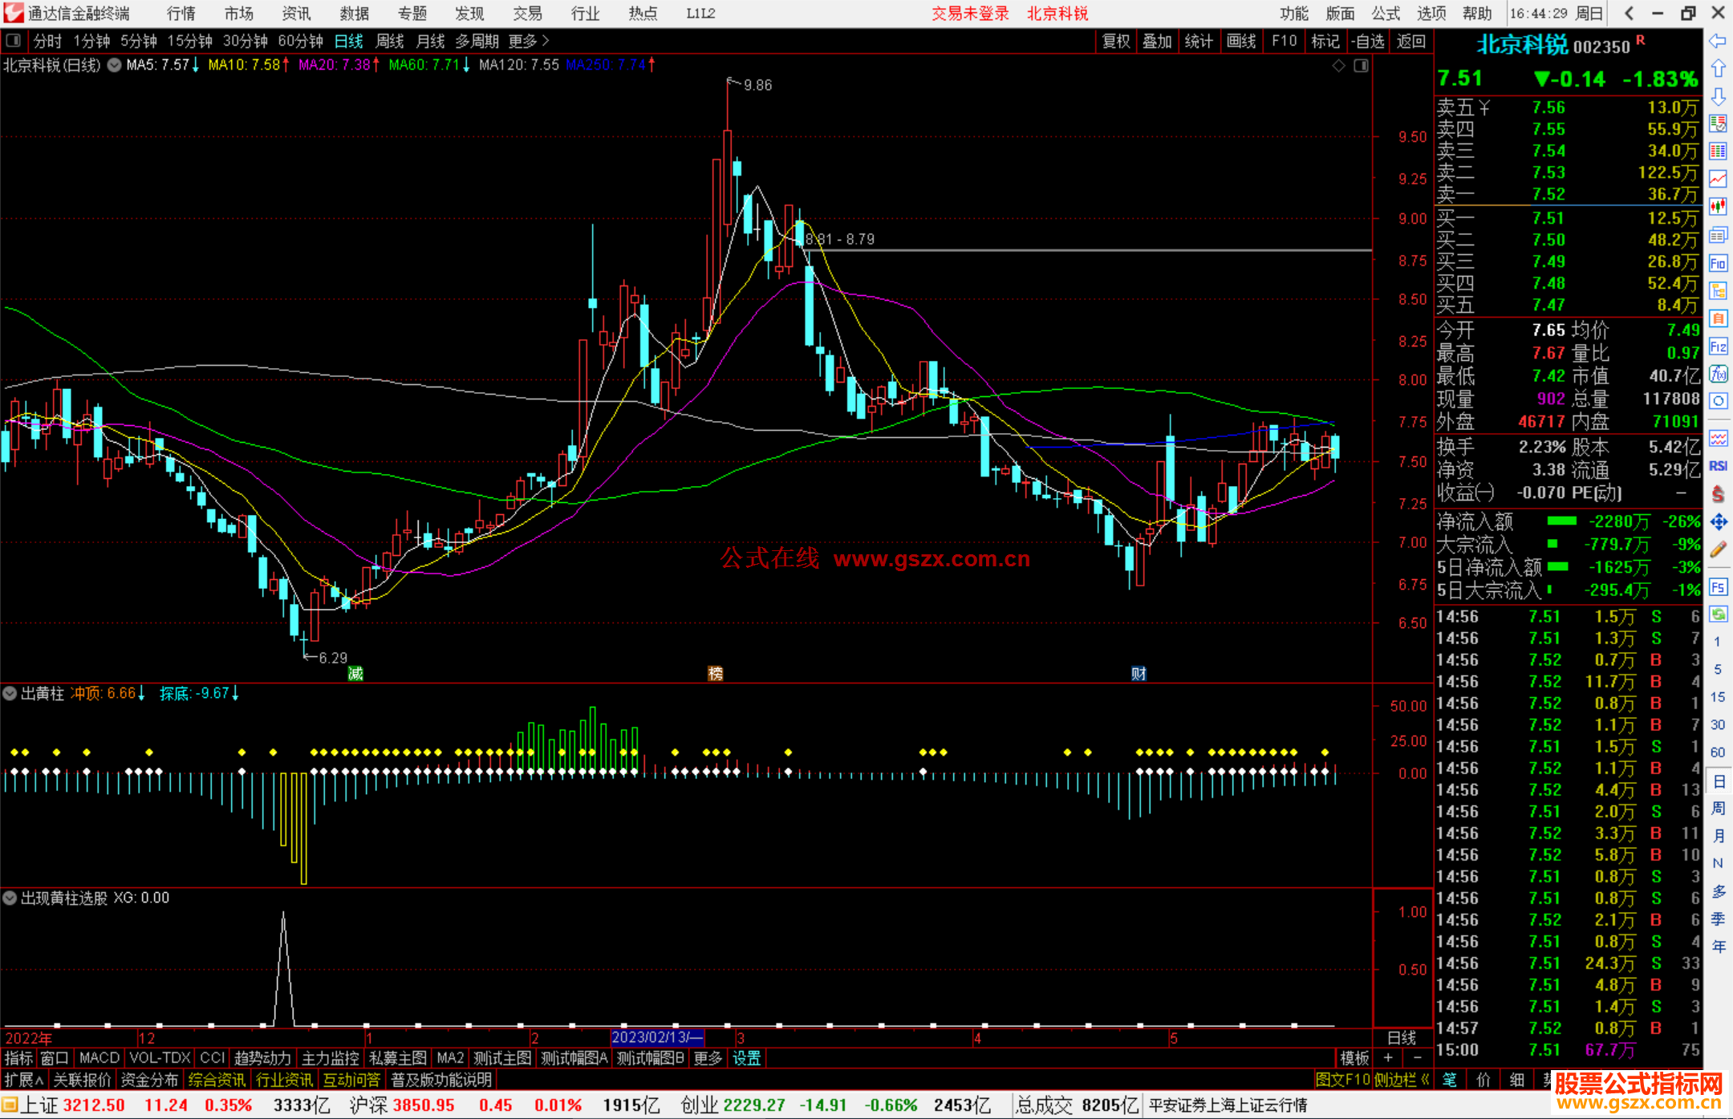Click the RSI indicator sidebar icon
Screen dimensions: 1733x1119
[1718, 466]
